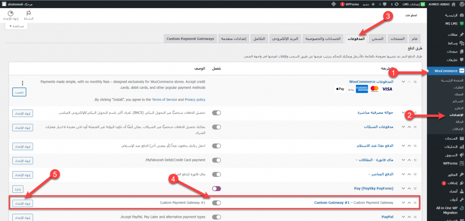Click Finish setup button for Custom Gateway #1
The image size is (465, 221).
(x=23, y=203)
